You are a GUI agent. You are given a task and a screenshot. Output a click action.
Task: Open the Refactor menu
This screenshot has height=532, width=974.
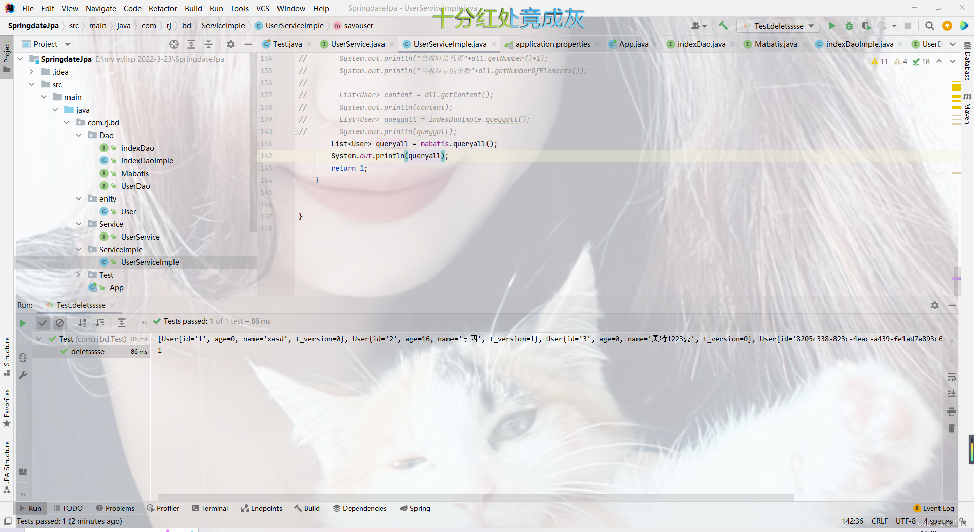click(x=163, y=8)
